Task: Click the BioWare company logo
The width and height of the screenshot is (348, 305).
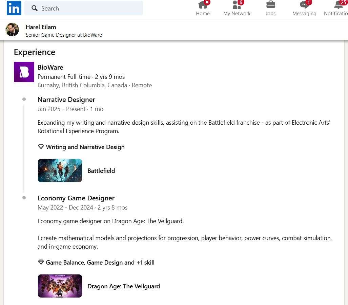Action: (x=24, y=72)
